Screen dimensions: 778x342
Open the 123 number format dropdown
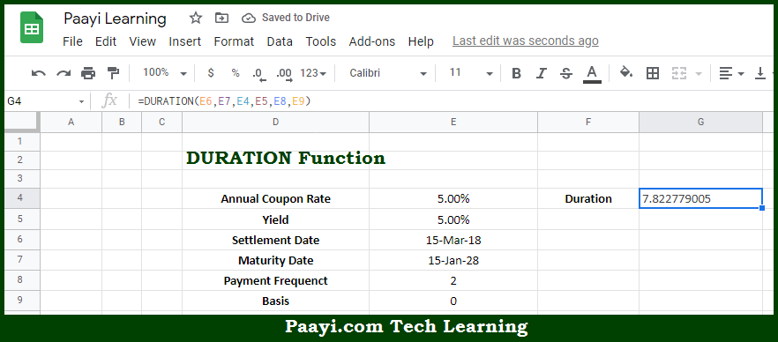(313, 73)
